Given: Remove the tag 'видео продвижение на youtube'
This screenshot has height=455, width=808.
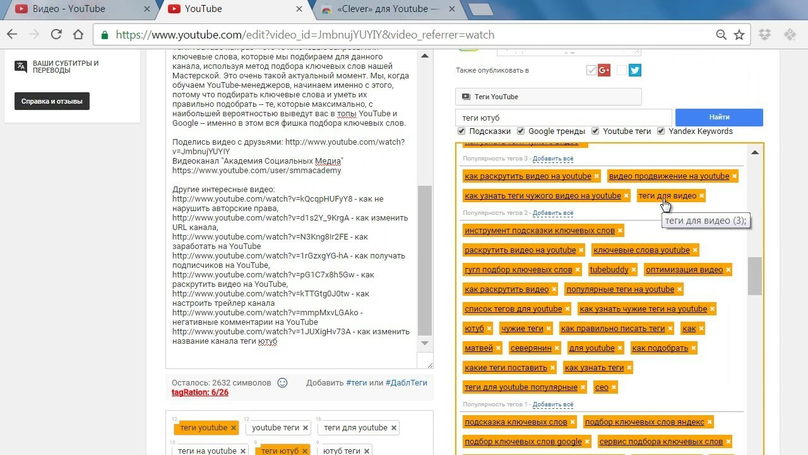Looking at the screenshot, I should (734, 176).
